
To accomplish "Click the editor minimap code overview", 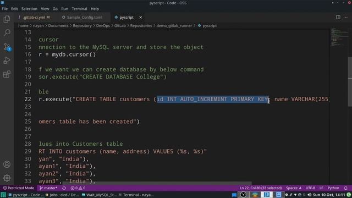I will [x=339, y=37].
